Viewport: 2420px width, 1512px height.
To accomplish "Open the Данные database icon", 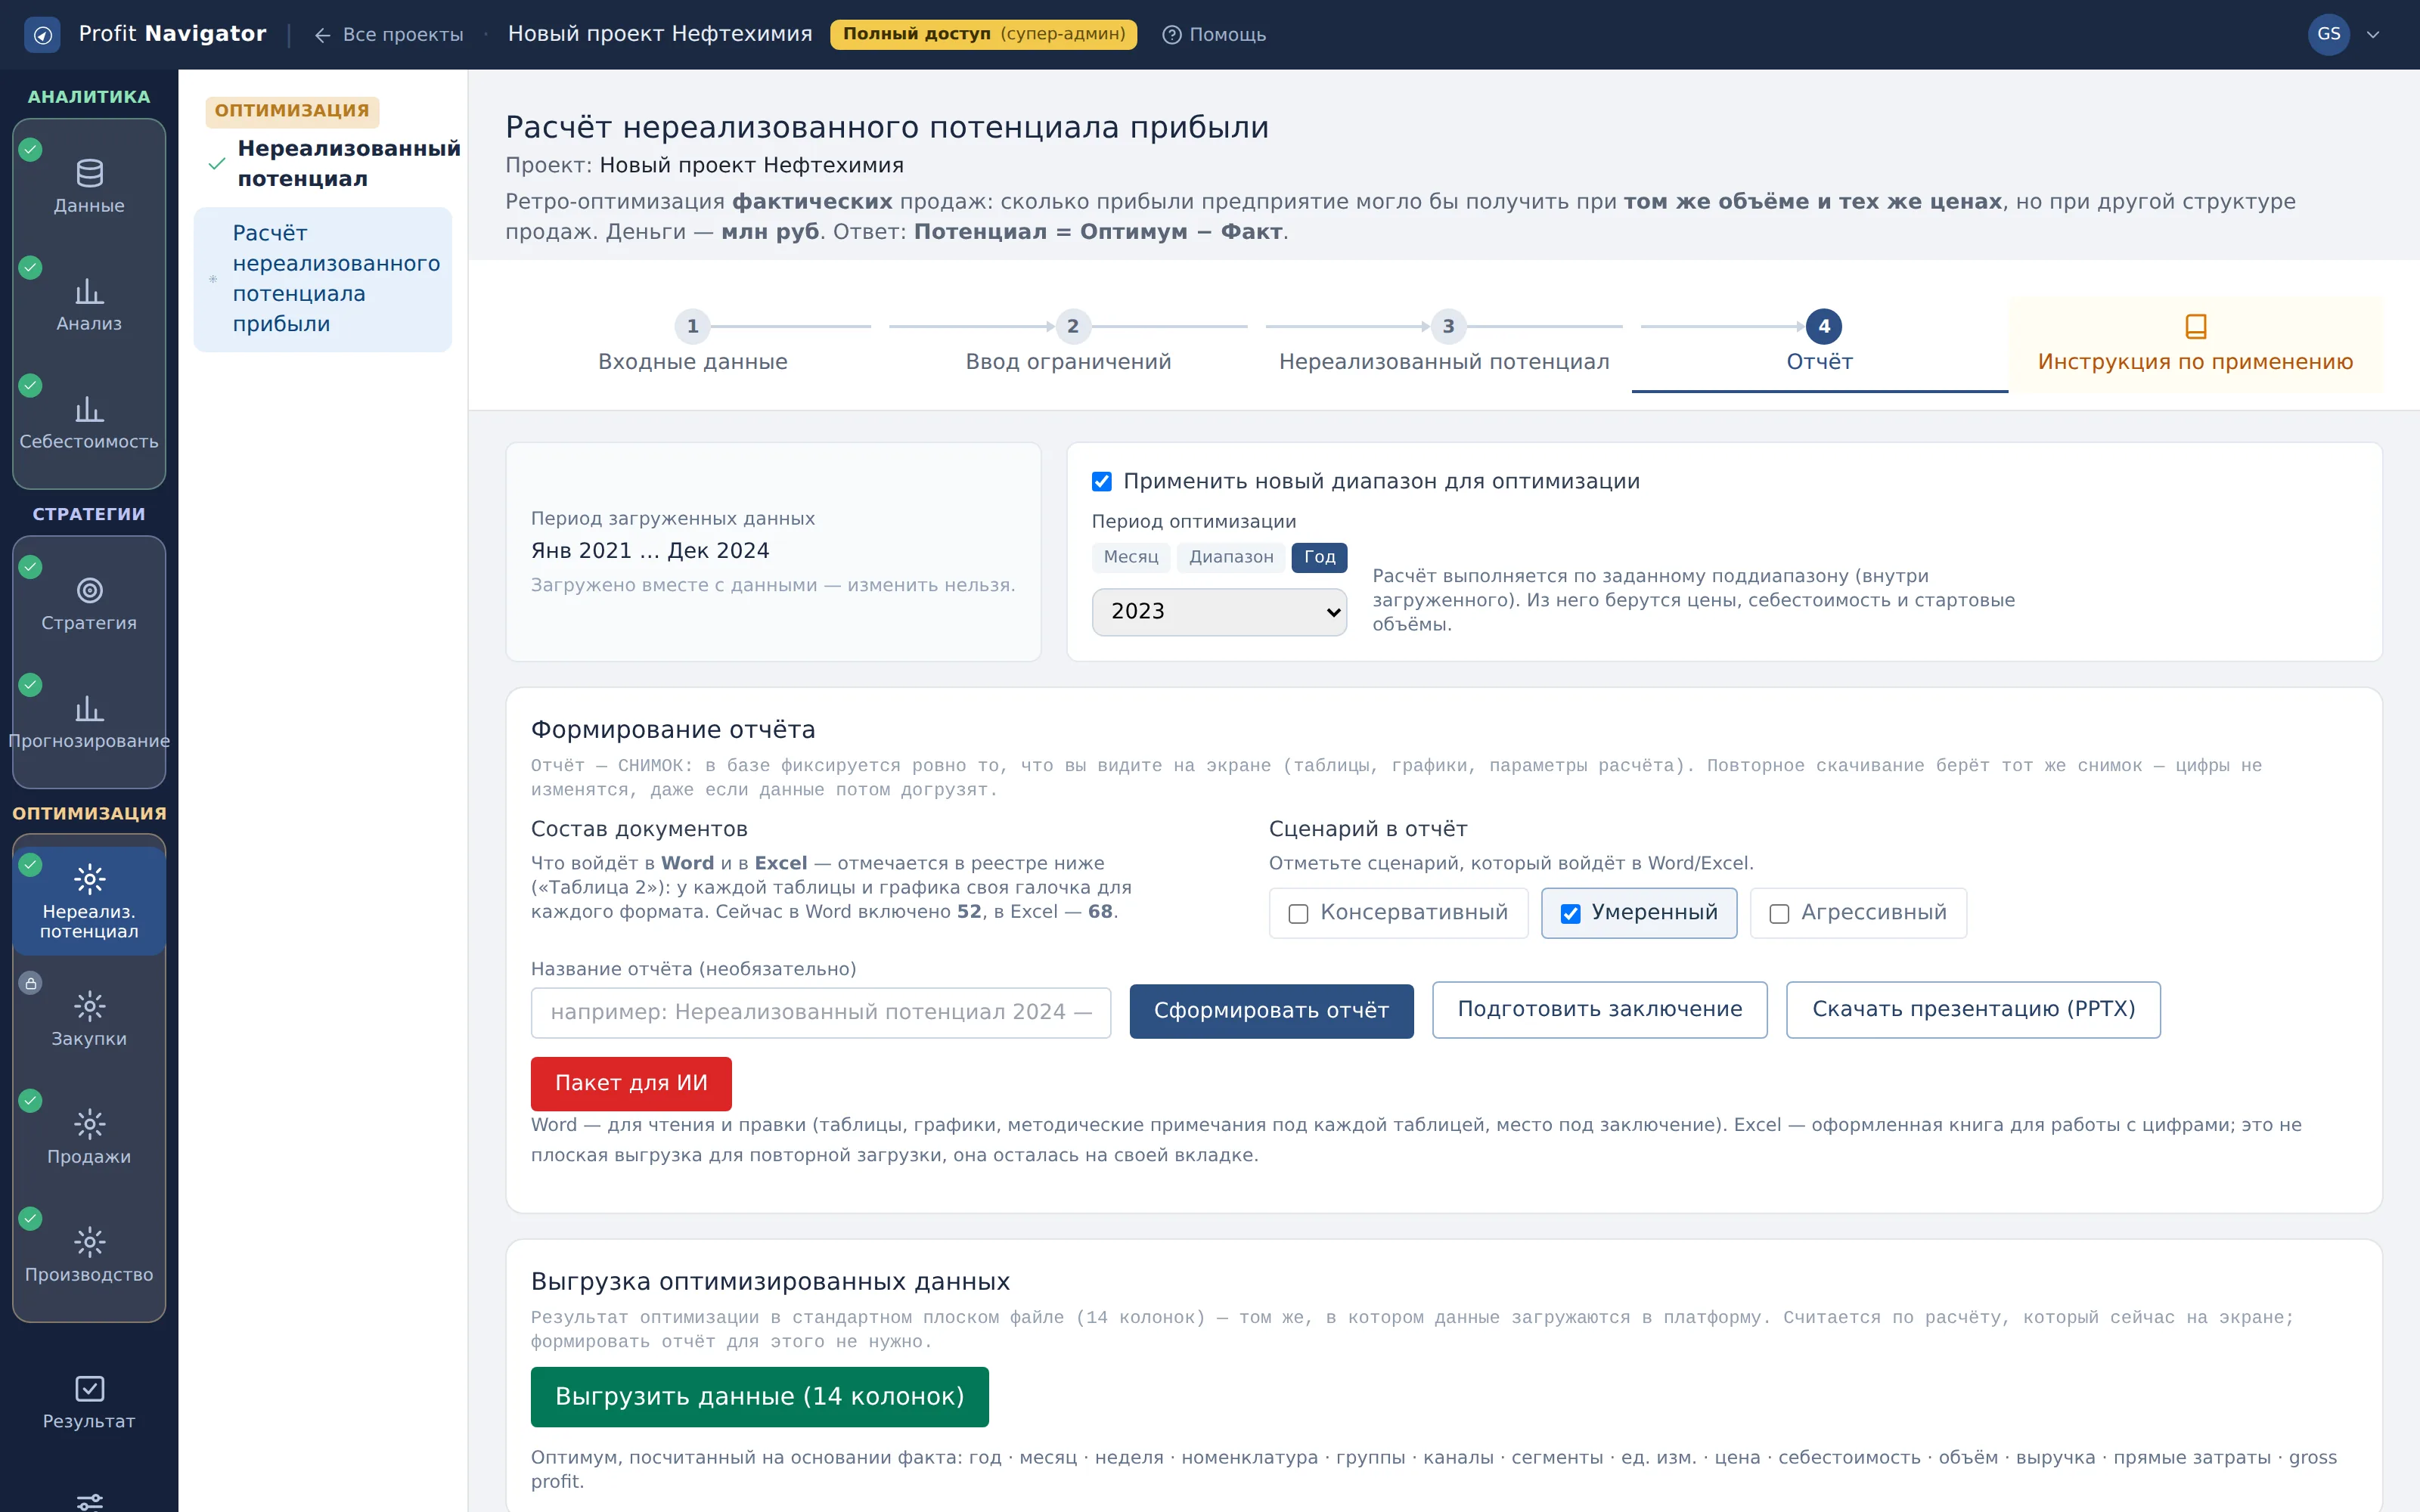I will 89,173.
